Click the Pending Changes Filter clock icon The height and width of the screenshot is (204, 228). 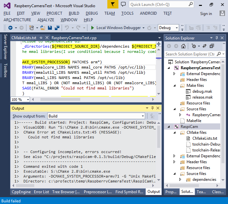point(194,46)
